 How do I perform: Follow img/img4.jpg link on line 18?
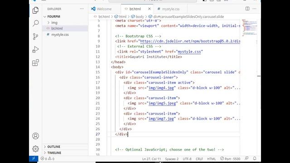pyautogui.click(x=161, y=88)
